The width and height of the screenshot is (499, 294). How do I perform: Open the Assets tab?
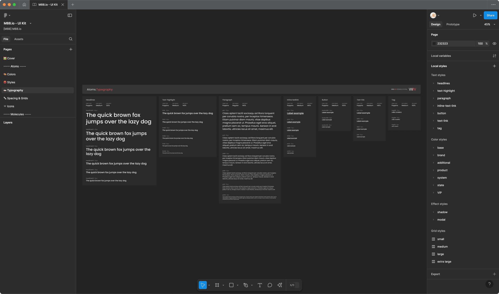click(x=19, y=39)
